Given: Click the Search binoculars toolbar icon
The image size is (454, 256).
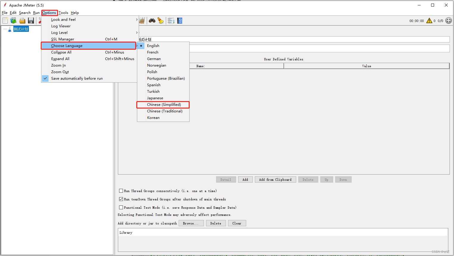Looking at the screenshot, I should click(x=152, y=21).
